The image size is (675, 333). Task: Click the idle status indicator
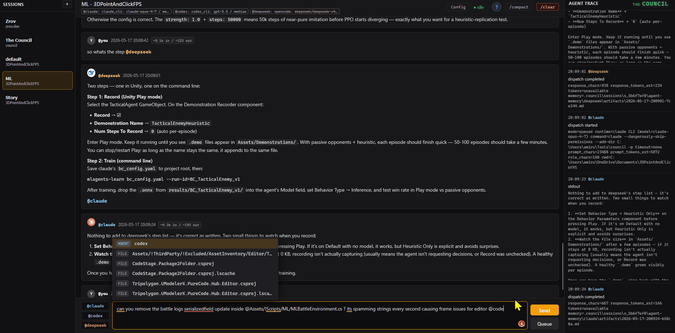pos(479,7)
